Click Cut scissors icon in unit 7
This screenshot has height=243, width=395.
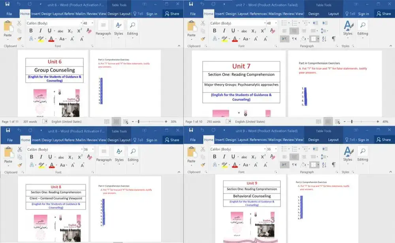tap(203, 23)
